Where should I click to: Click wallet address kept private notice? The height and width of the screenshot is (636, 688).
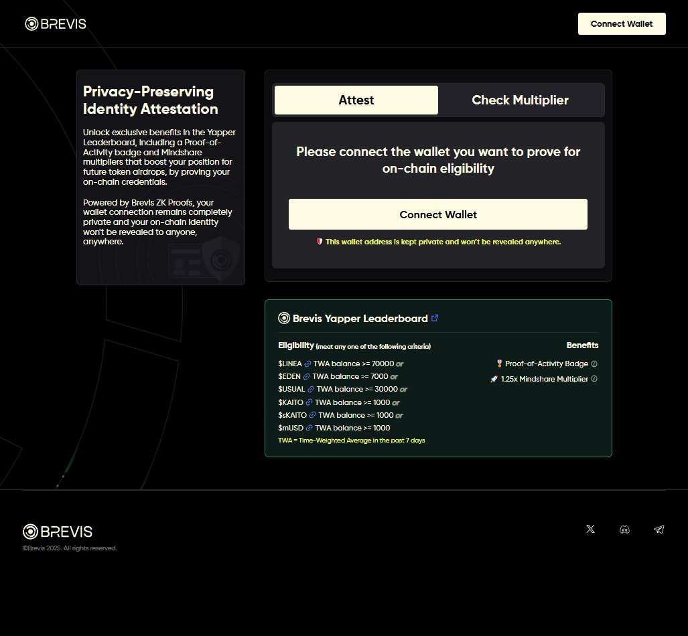(x=443, y=242)
